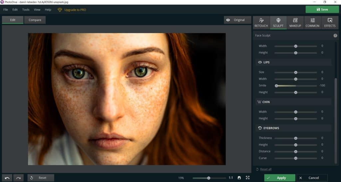This screenshot has width=341, height=182.
Task: Collapse the Eyebrows section header
Action: tap(271, 128)
